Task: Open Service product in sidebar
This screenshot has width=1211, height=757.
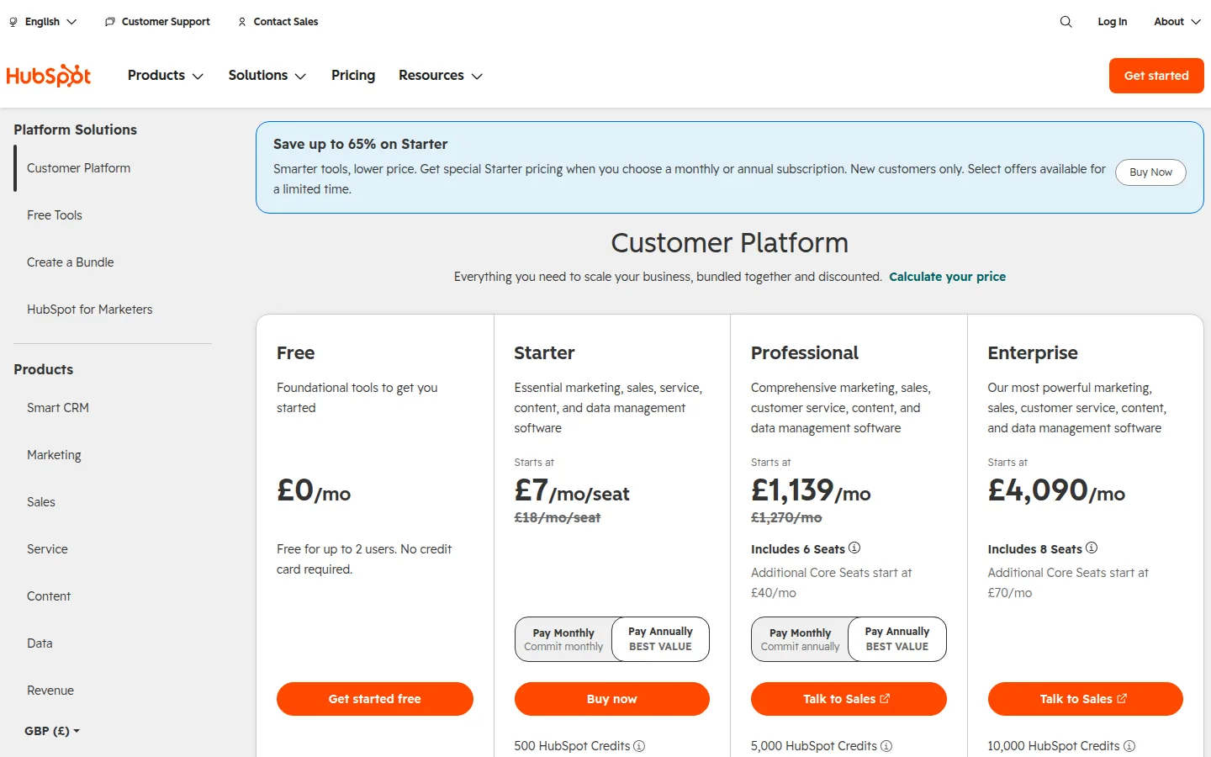Action: point(47,549)
